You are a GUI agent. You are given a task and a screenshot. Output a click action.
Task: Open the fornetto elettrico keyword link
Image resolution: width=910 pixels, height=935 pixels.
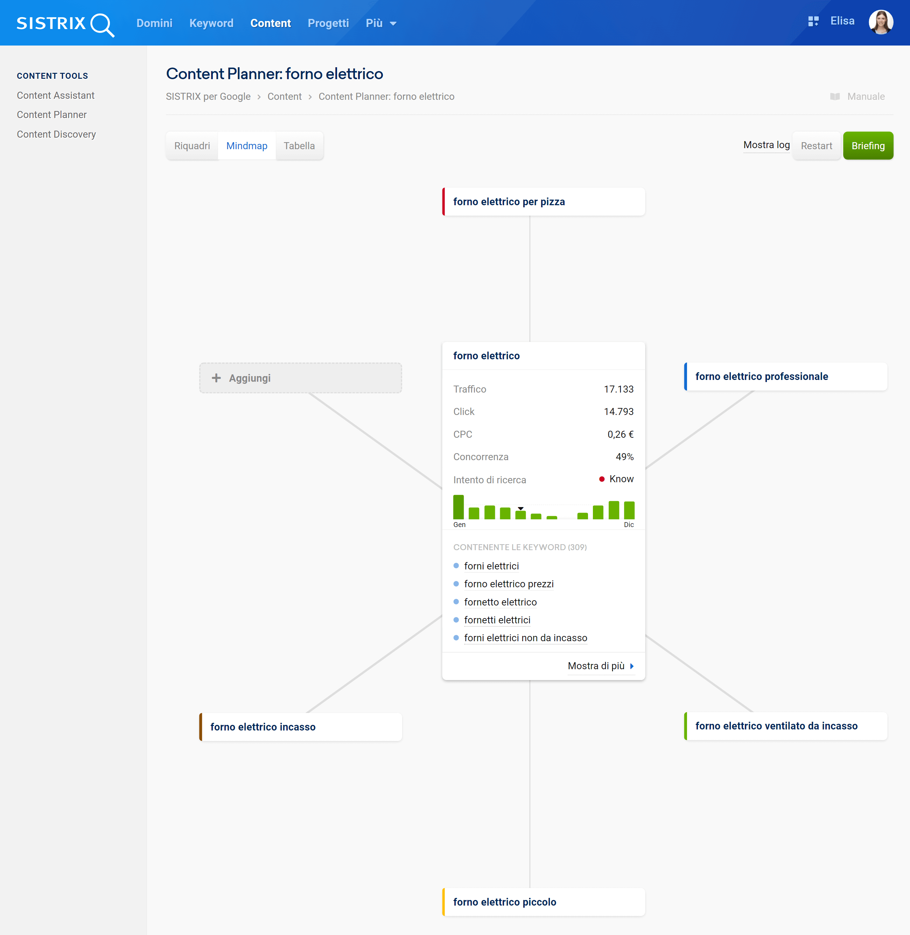(500, 602)
